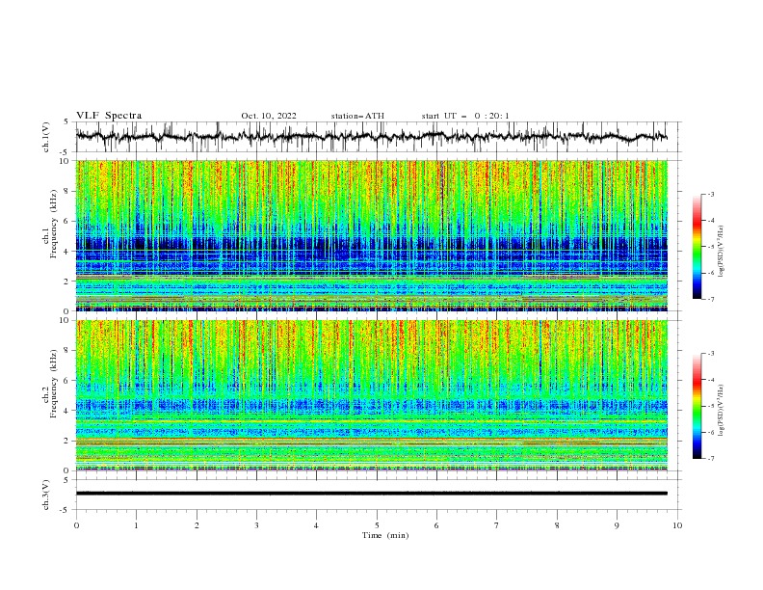Screen dimensions: 763x590
Task: Select lower colorbar "log(PSD)(V²/Hz)" label
Action: tap(721, 410)
